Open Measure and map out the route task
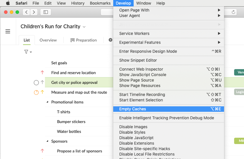Image resolution: width=244 pixels, height=159 pixels. [x=79, y=92]
